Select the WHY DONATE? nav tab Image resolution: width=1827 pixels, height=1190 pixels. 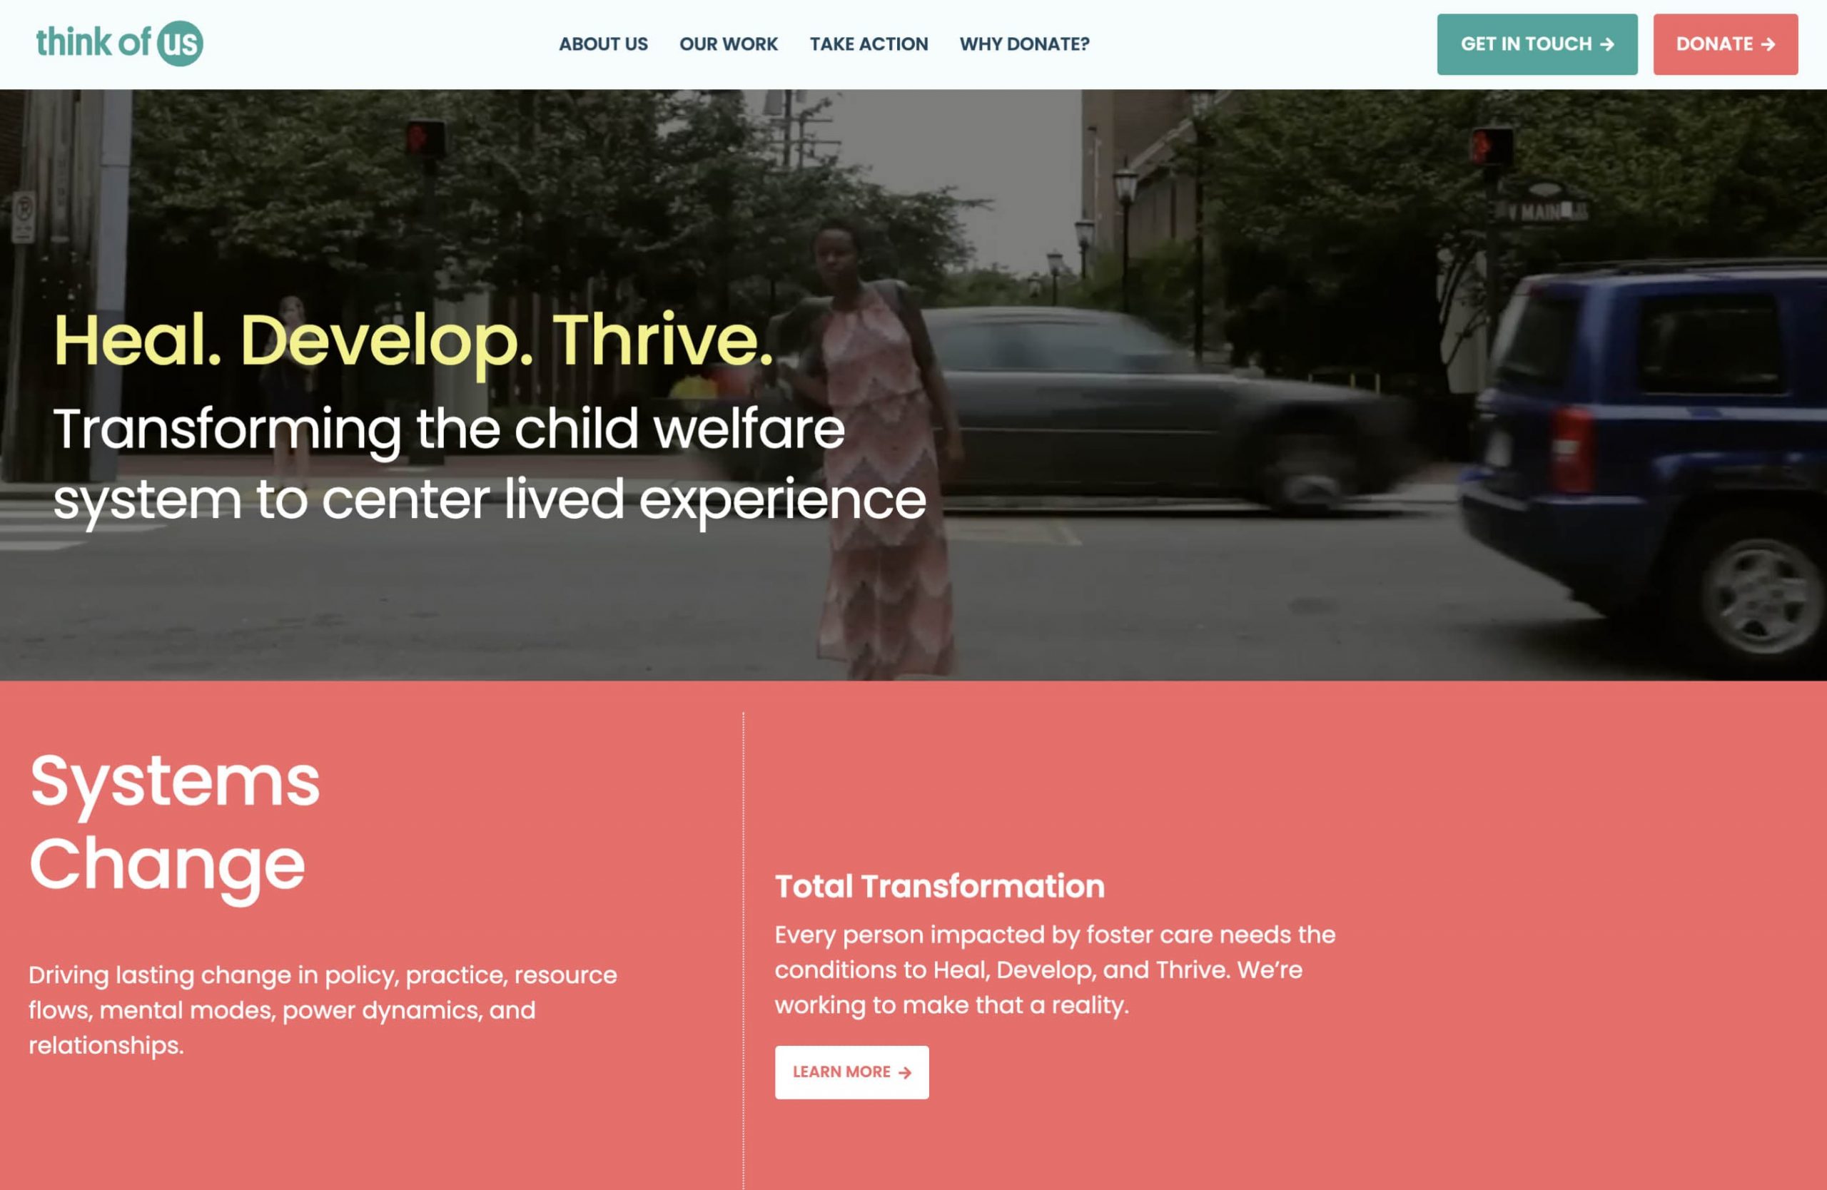(1024, 44)
